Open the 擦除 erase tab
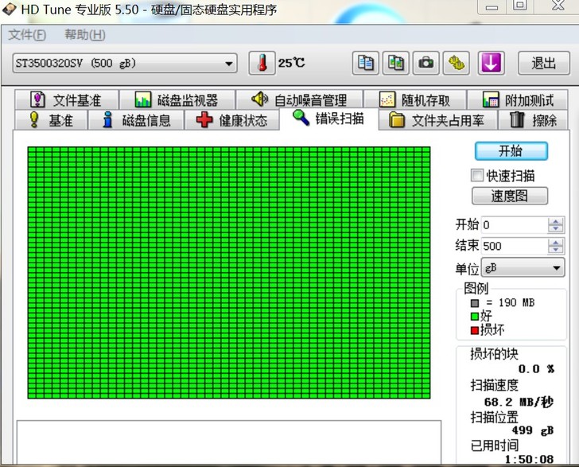This screenshot has width=579, height=467. click(x=534, y=120)
